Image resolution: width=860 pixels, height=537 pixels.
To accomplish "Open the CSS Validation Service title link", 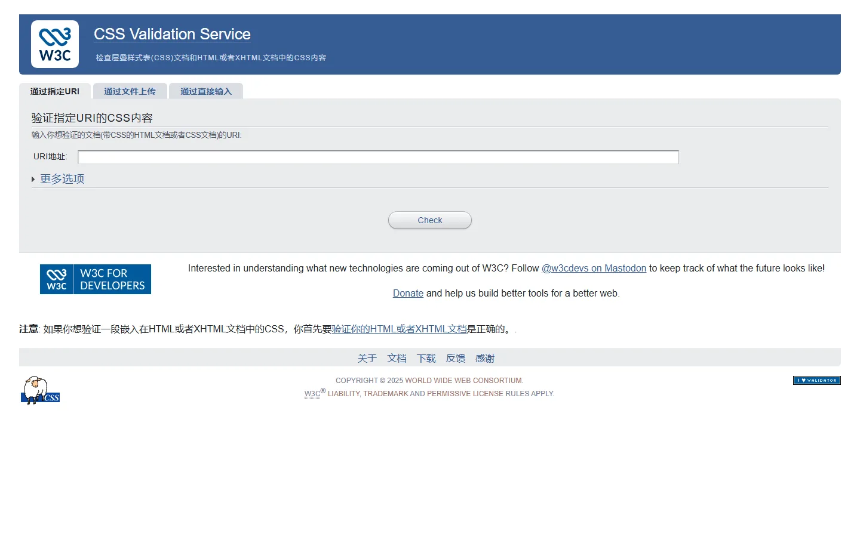I will [x=172, y=34].
